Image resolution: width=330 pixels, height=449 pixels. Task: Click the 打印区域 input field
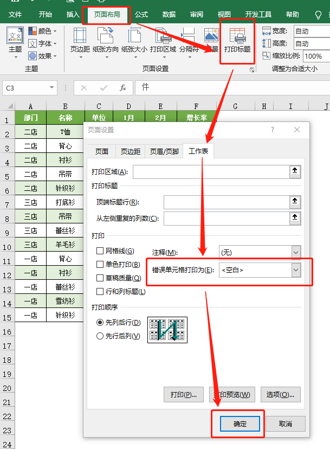pyautogui.click(x=211, y=171)
